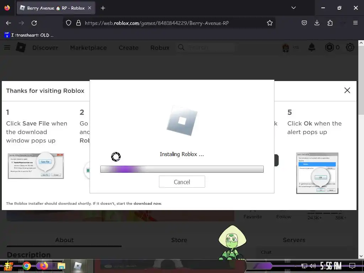The image size is (364, 273).
Task: Save page to Pocket
Action: coord(304,23)
